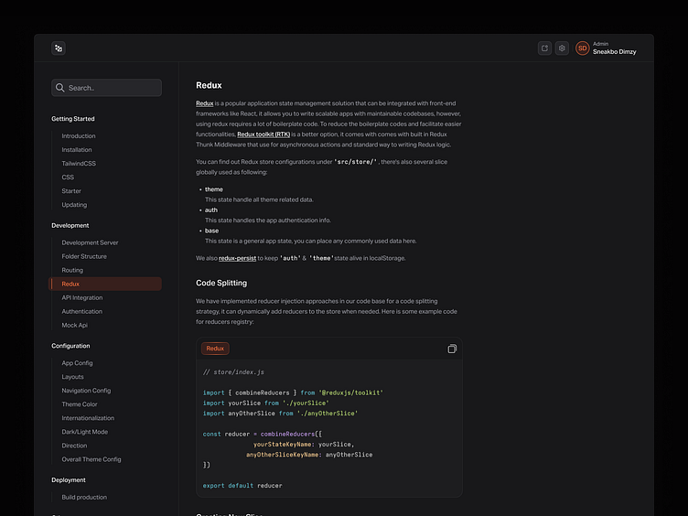Click the 'export default reducer' code line

[242, 486]
